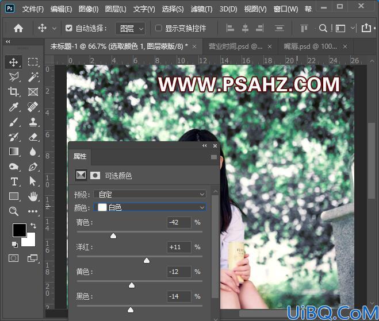Open the 图像(I) menu
This screenshot has height=321, width=379.
click(89, 9)
